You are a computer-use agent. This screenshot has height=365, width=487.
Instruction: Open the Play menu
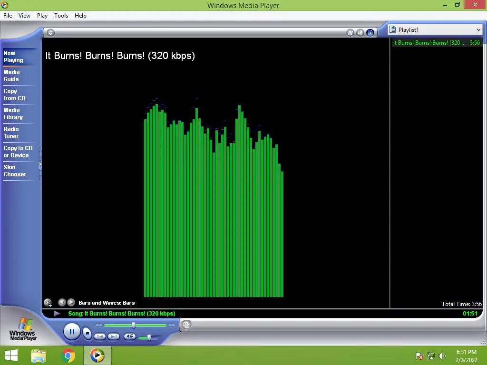click(42, 16)
